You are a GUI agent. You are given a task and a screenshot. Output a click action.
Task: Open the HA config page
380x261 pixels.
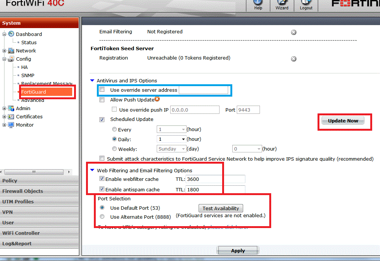click(24, 67)
